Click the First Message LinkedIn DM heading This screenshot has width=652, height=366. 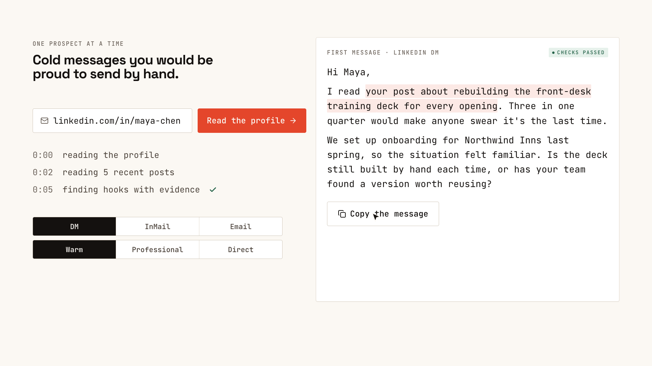click(383, 53)
